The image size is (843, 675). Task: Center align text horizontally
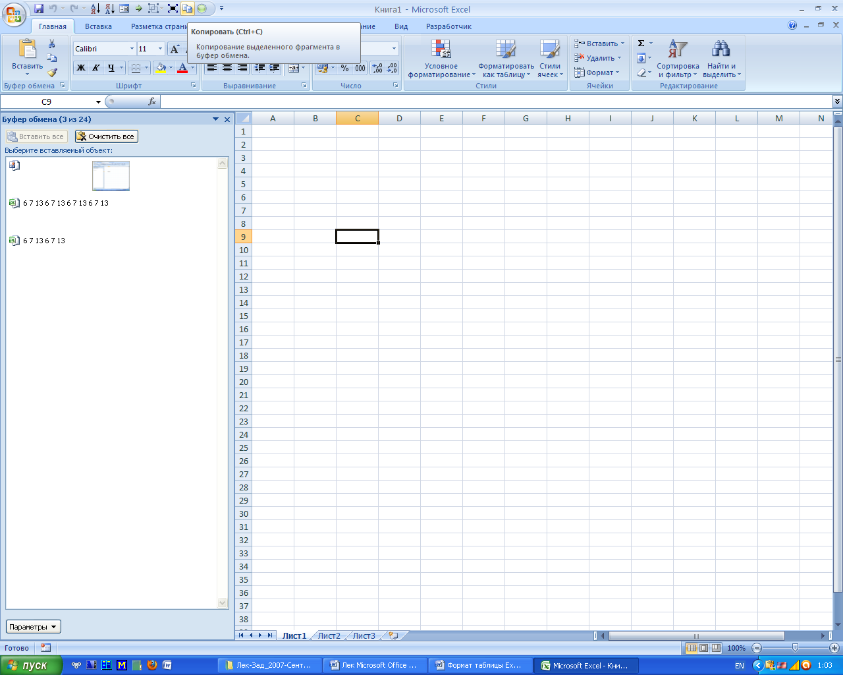click(227, 68)
